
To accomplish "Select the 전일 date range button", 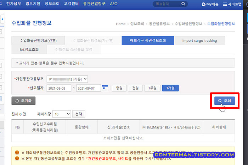I will click(135, 88).
